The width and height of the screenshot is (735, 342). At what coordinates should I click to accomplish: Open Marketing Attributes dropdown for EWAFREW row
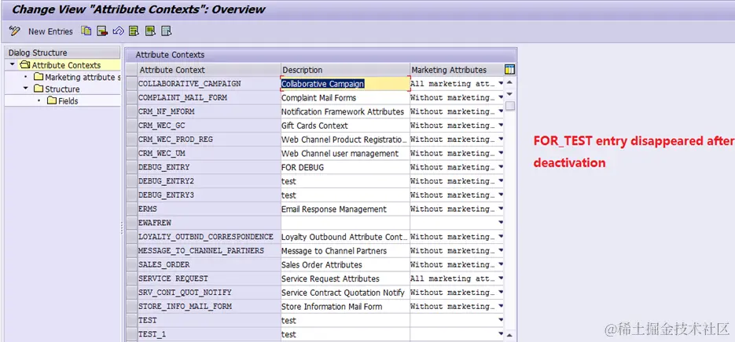(501, 223)
